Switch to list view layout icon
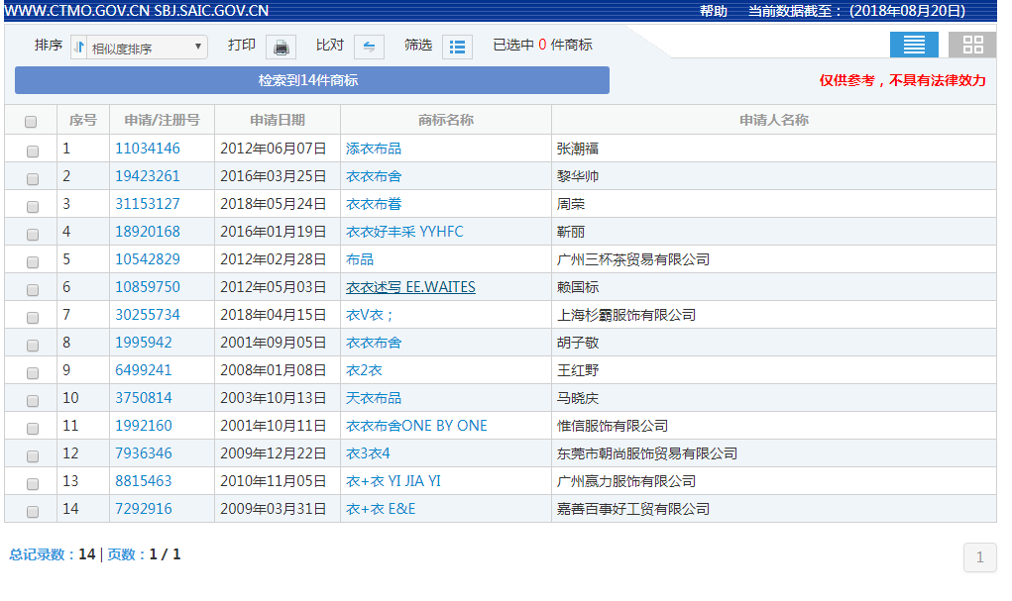The height and width of the screenshot is (601, 1012). [914, 45]
